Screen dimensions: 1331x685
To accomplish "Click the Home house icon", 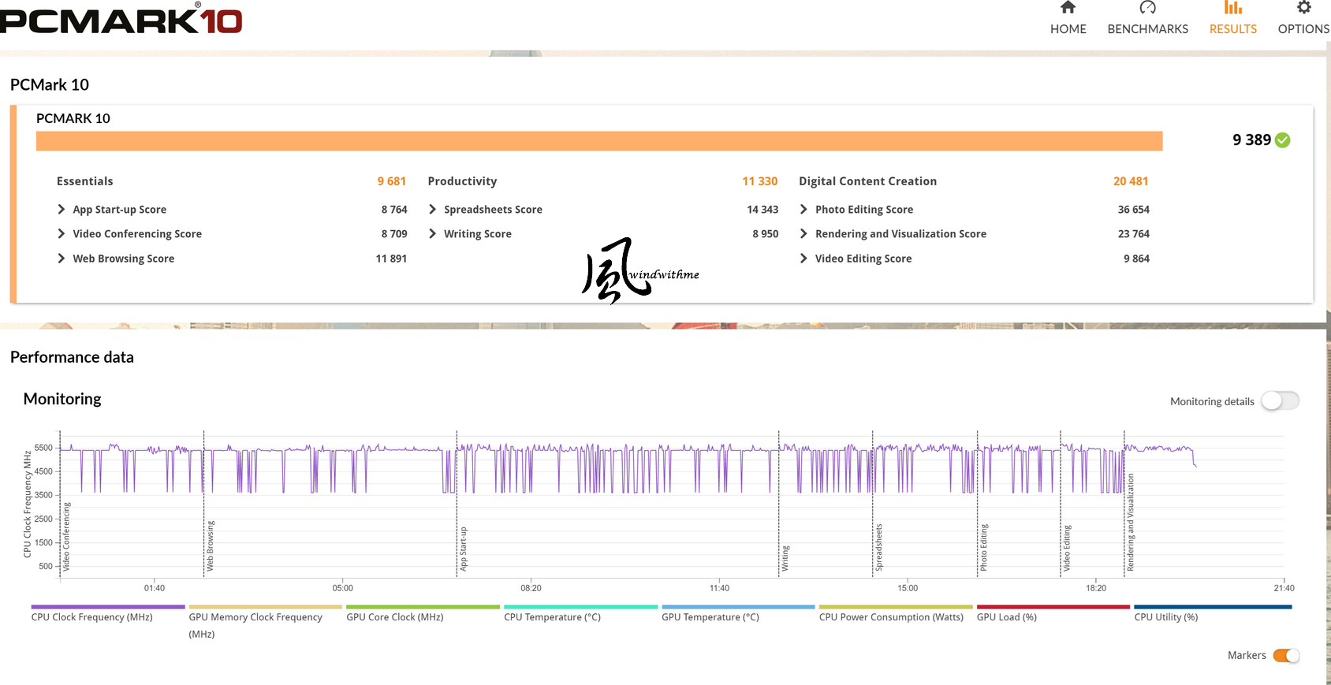I will coord(1068,8).
